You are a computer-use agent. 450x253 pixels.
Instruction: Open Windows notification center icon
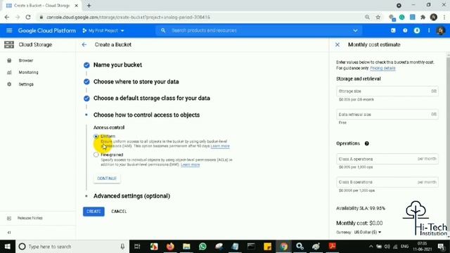441,247
